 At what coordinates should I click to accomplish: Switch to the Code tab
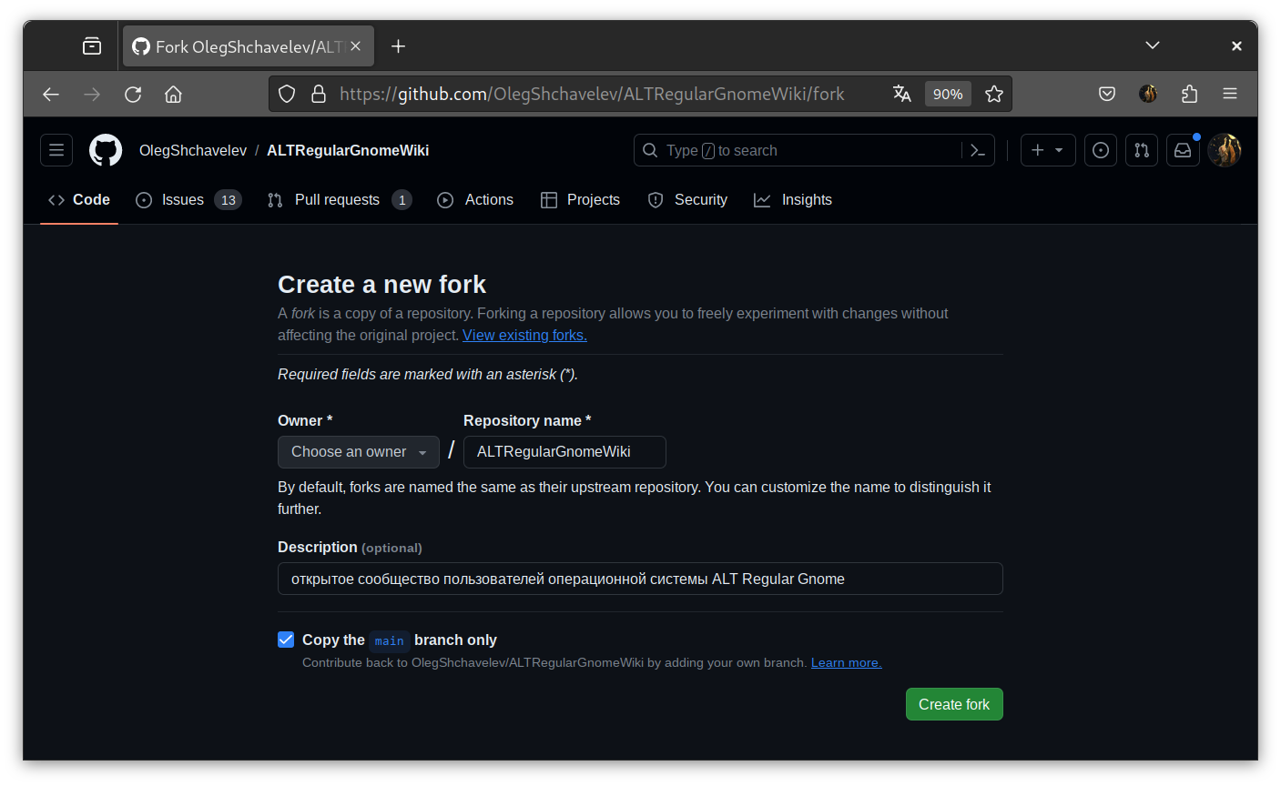(x=79, y=200)
